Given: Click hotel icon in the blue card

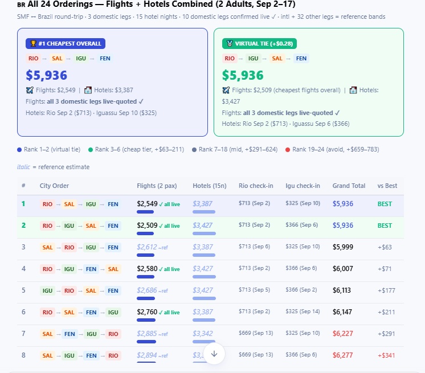Looking at the screenshot, I should (88, 90).
